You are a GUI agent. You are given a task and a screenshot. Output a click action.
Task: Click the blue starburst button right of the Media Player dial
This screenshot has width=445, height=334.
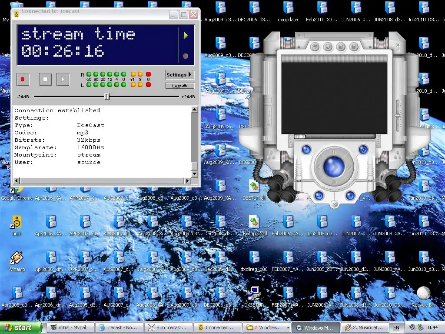[x=363, y=150]
